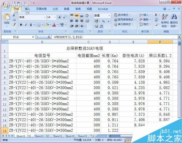Open Format as Table 套用表格格式

125,20
